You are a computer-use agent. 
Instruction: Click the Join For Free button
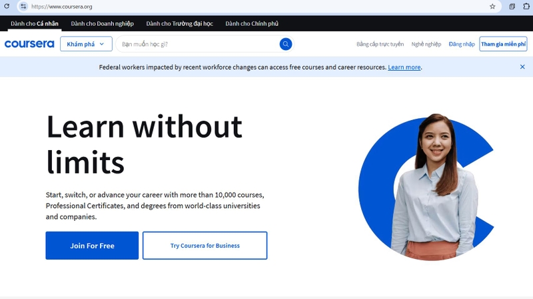(x=92, y=246)
